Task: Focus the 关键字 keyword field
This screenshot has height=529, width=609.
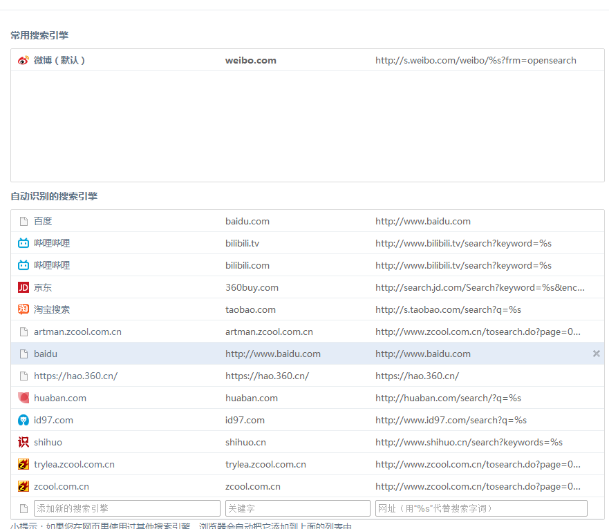Action: [x=297, y=508]
